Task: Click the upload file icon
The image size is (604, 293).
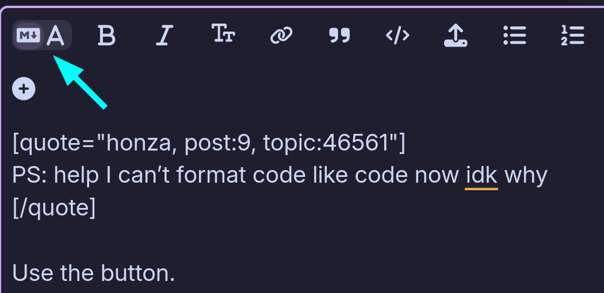Action: [x=456, y=36]
